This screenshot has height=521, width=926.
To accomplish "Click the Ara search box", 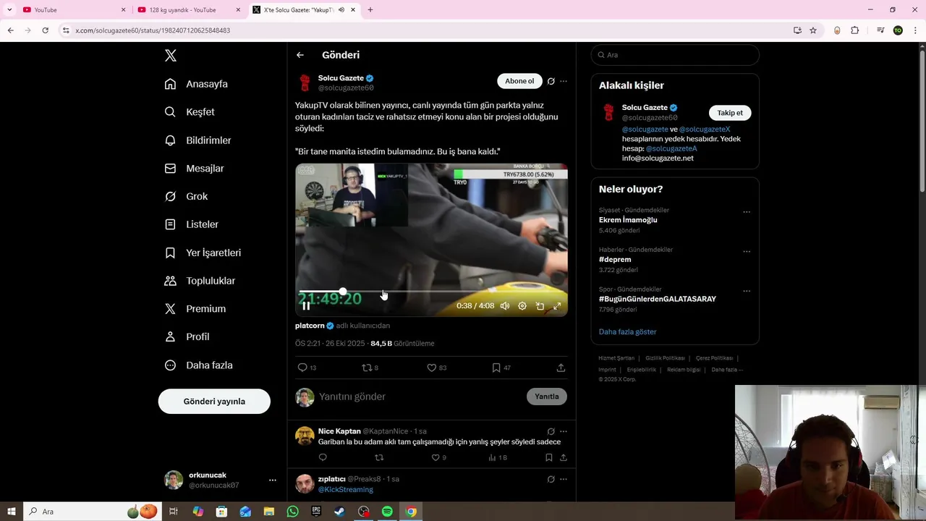I will click(675, 55).
